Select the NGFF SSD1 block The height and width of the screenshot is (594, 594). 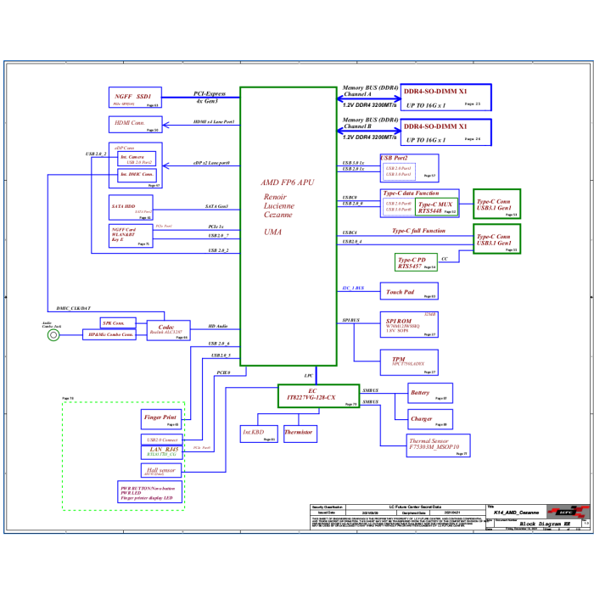(135, 98)
